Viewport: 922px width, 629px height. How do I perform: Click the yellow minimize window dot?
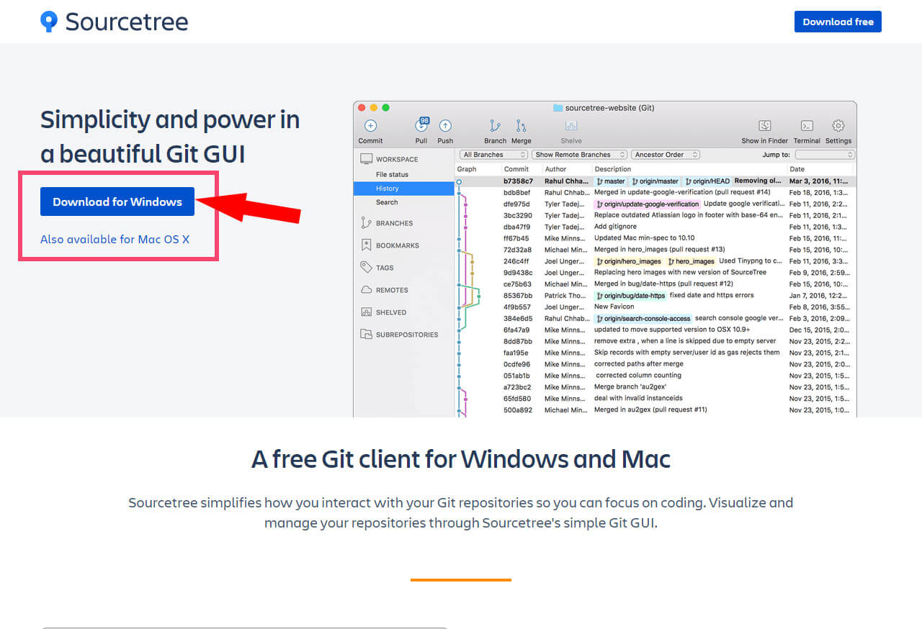[x=374, y=108]
